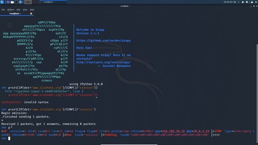258x145 pixels.
Task: Switch to root@kali taskbar window button
Action: pyautogui.click(x=53, y=2)
